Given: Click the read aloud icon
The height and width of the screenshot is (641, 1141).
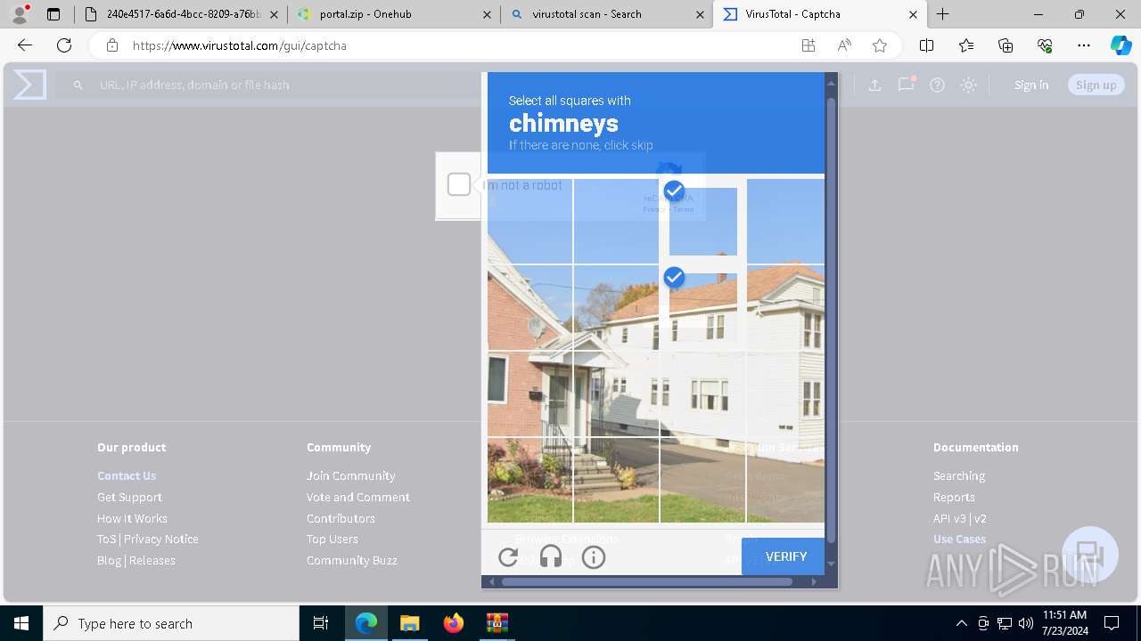Looking at the screenshot, I should click(x=844, y=45).
